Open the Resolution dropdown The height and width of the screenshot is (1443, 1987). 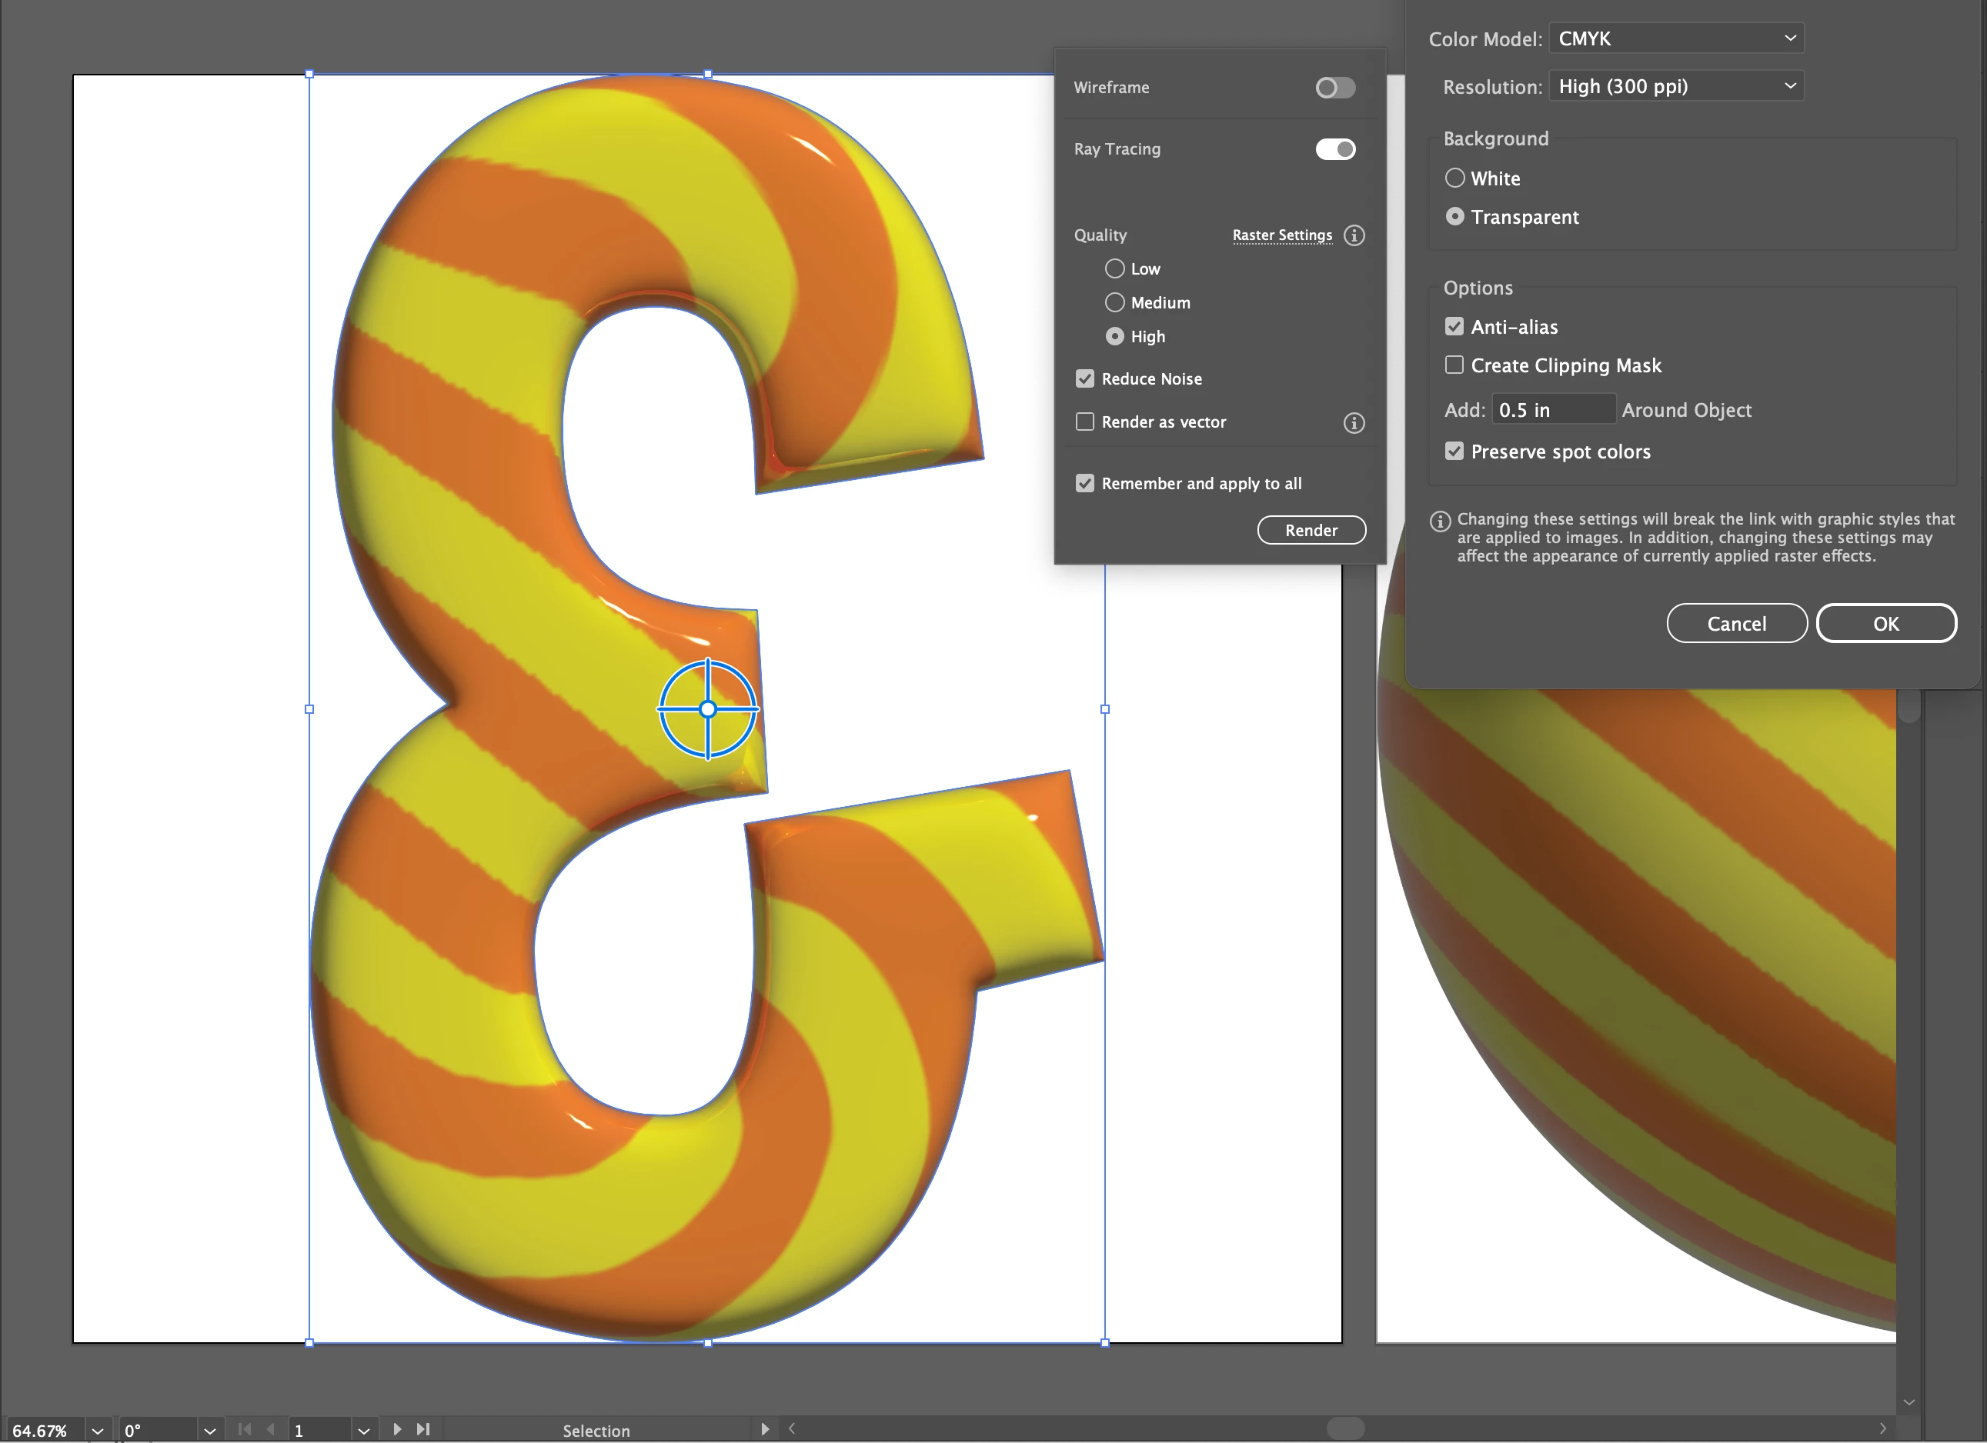pos(1675,86)
